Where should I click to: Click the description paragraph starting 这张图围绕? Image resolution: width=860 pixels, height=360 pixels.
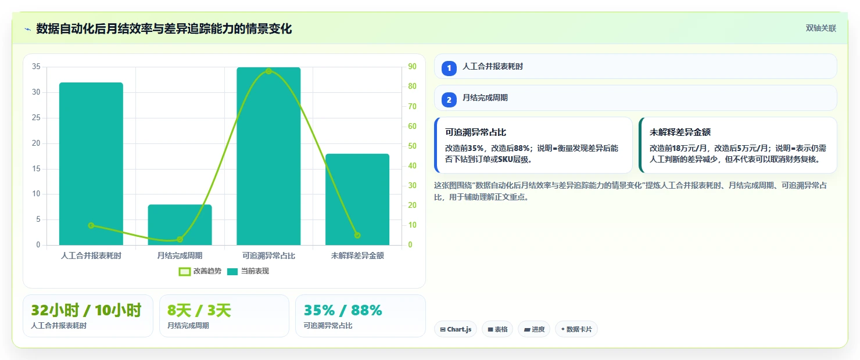click(x=631, y=191)
